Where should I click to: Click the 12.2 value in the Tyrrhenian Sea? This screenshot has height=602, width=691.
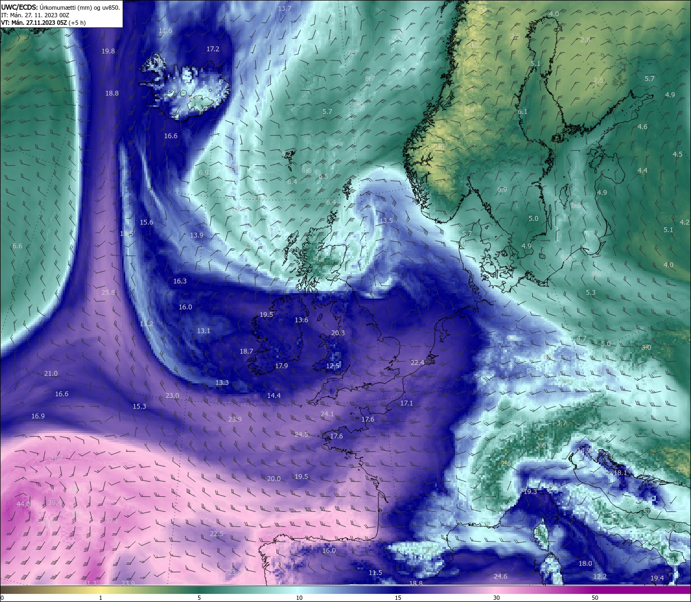click(x=600, y=577)
